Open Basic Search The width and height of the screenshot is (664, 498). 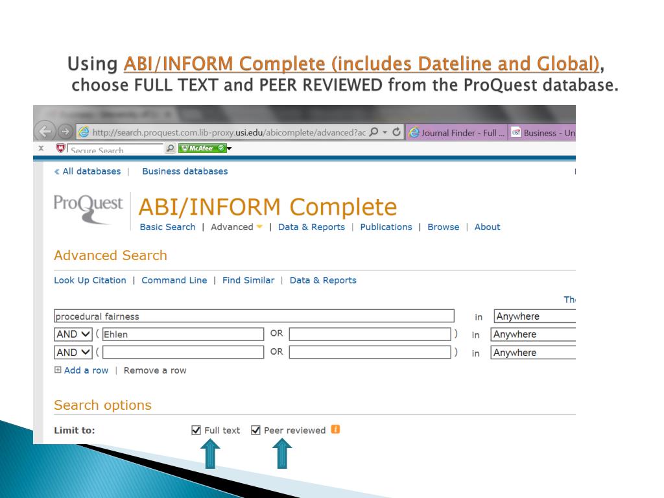(x=168, y=227)
